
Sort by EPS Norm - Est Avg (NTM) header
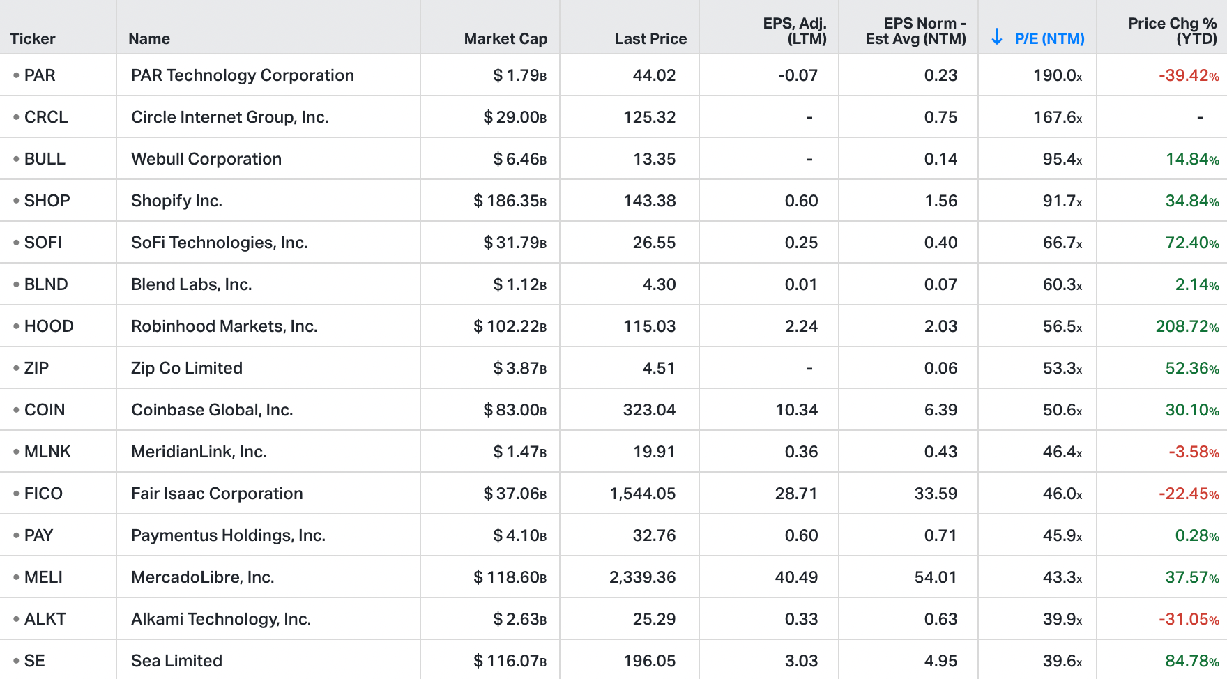coord(916,31)
